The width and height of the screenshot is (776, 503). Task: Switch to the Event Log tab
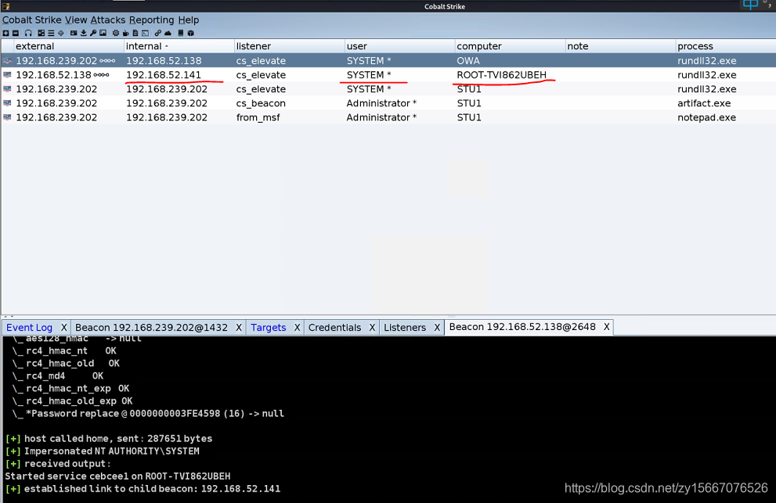pos(29,328)
